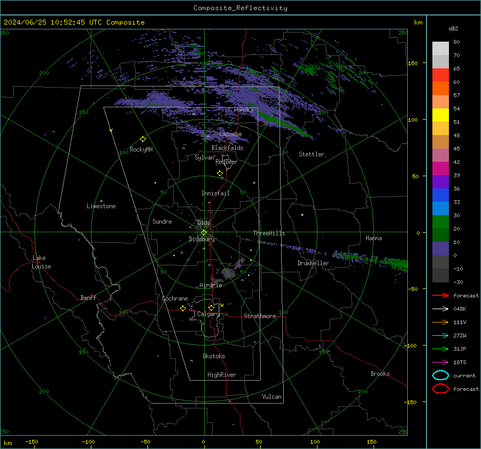Click the ThreeHills city label

(269, 233)
